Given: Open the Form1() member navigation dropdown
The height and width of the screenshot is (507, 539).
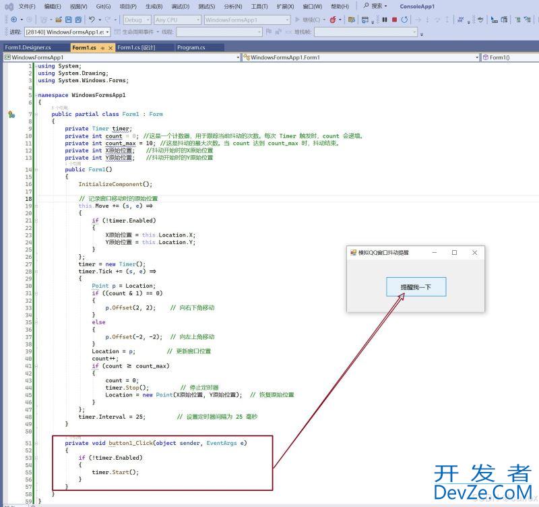Looking at the screenshot, I should (509, 57).
